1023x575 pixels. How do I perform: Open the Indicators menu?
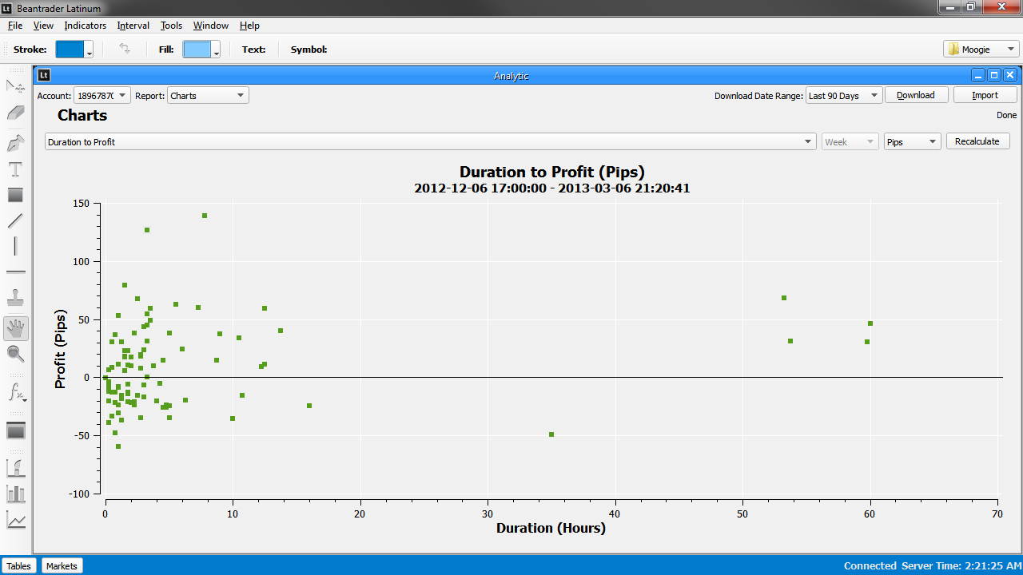click(x=86, y=26)
